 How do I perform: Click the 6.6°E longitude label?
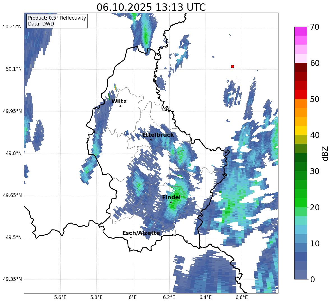[242, 297]
